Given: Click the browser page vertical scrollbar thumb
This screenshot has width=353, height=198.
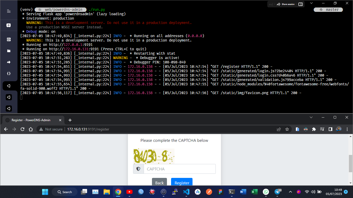Looking at the screenshot, I should [350, 163].
